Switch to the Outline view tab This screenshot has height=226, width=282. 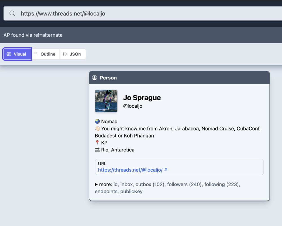45,54
